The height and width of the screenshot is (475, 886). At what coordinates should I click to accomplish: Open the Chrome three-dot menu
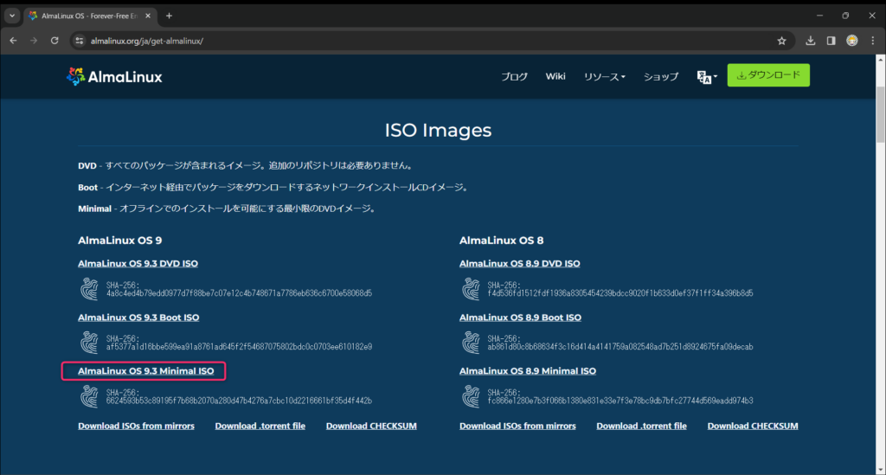coord(872,41)
